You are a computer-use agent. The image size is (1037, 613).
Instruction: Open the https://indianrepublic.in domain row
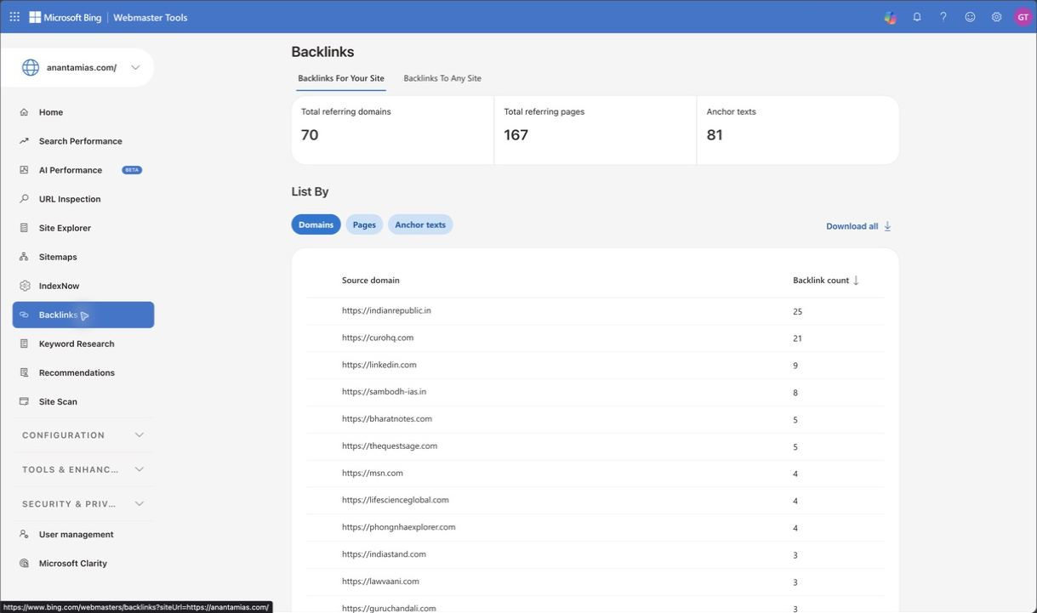pos(595,311)
